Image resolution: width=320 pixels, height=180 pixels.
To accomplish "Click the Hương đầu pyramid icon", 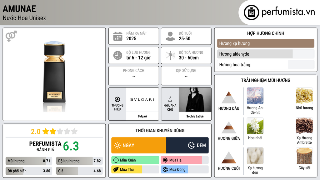I will 229,97.
